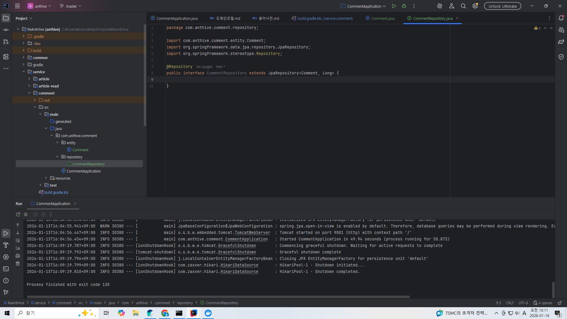Viewport: 567px width, 319px height.
Task: Toggle the file read-only lock in the status bar
Action: coord(560,303)
